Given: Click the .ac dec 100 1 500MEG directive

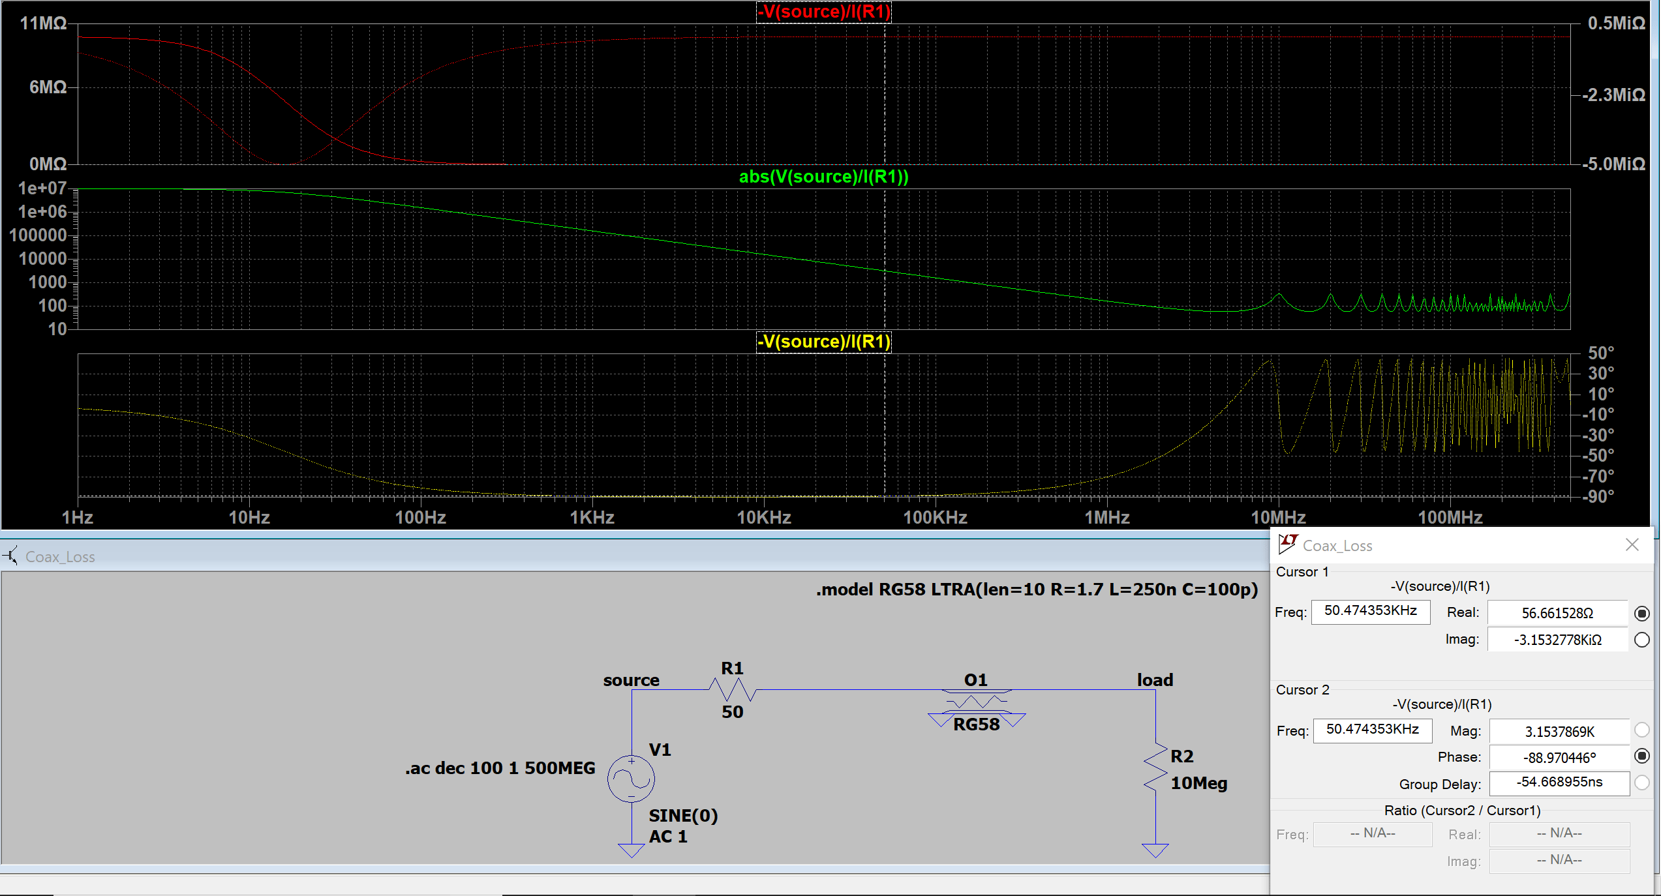Looking at the screenshot, I should coord(500,768).
